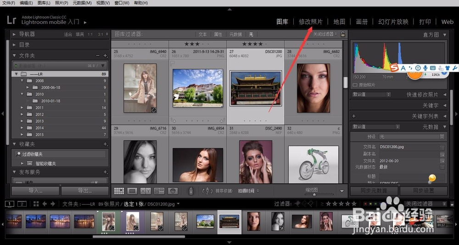The width and height of the screenshot is (459, 245).
Task: Open Sogou skin shirt icon
Action: (447, 68)
